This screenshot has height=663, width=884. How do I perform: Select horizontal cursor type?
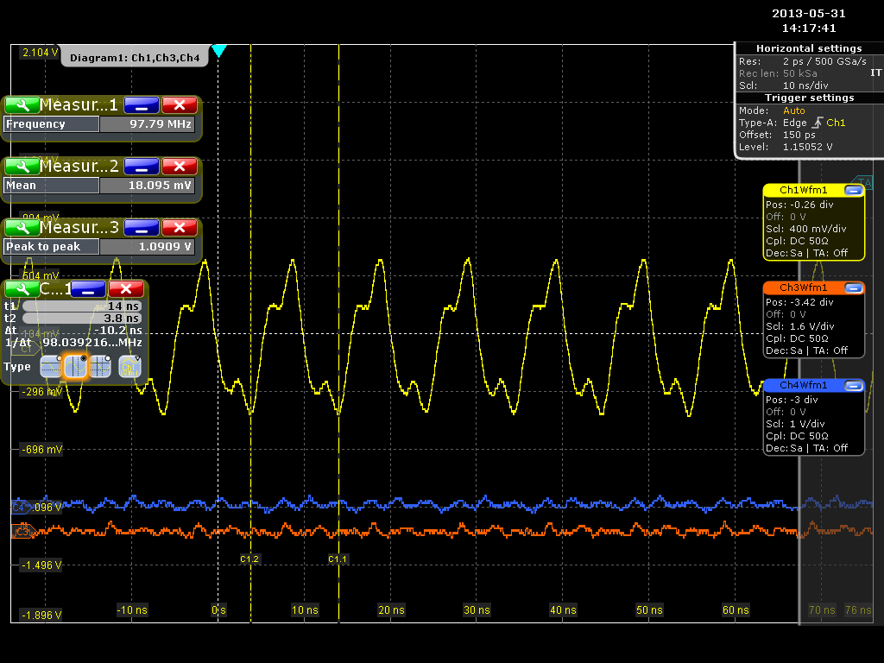click(x=51, y=367)
